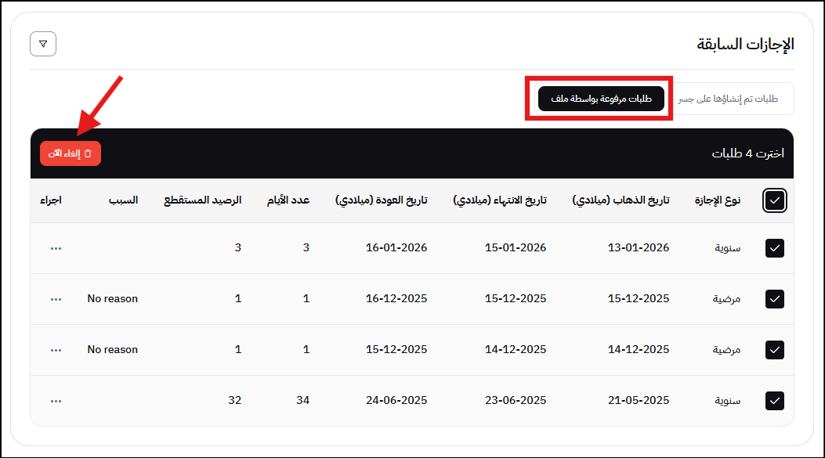The width and height of the screenshot is (825, 458).
Task: Deselect the 14-12-2025 sick leave row
Action: coord(774,350)
